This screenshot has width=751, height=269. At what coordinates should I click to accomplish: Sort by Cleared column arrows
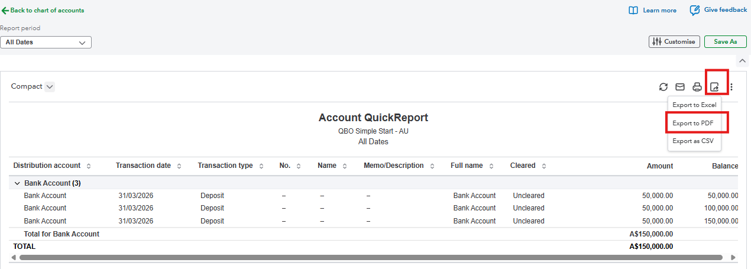543,166
